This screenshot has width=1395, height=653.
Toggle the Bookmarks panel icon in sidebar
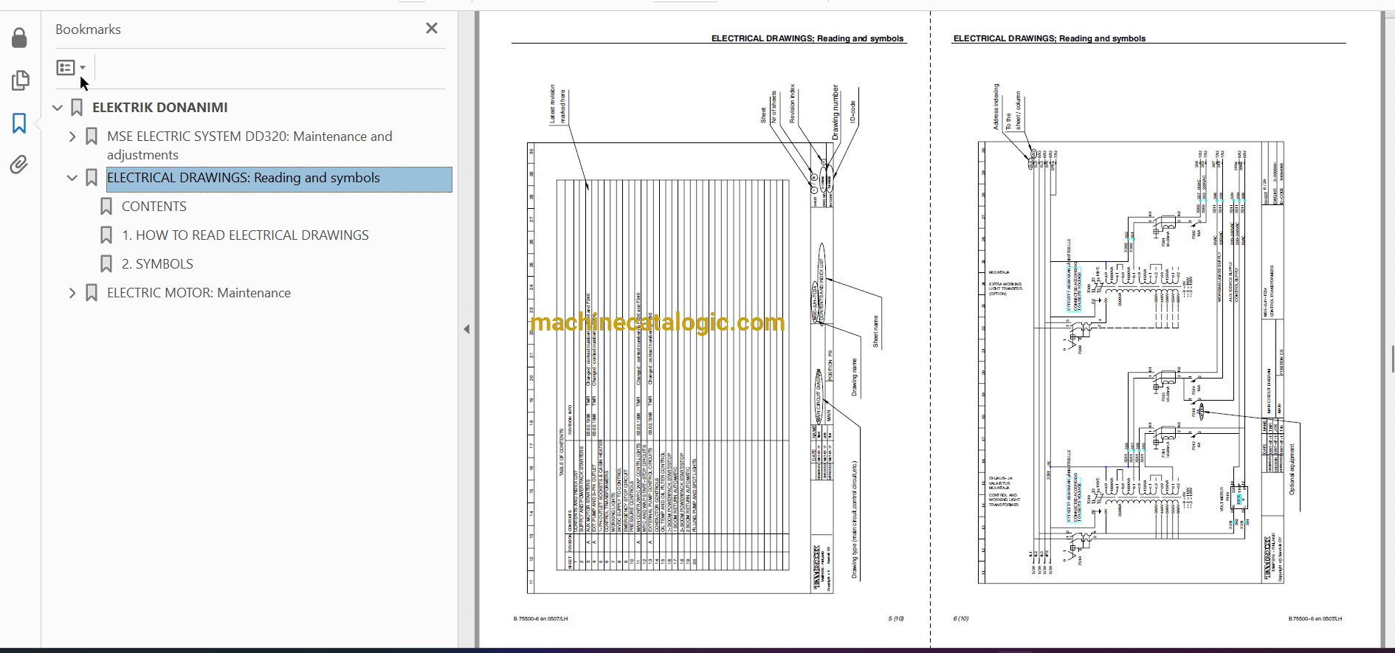tap(20, 122)
